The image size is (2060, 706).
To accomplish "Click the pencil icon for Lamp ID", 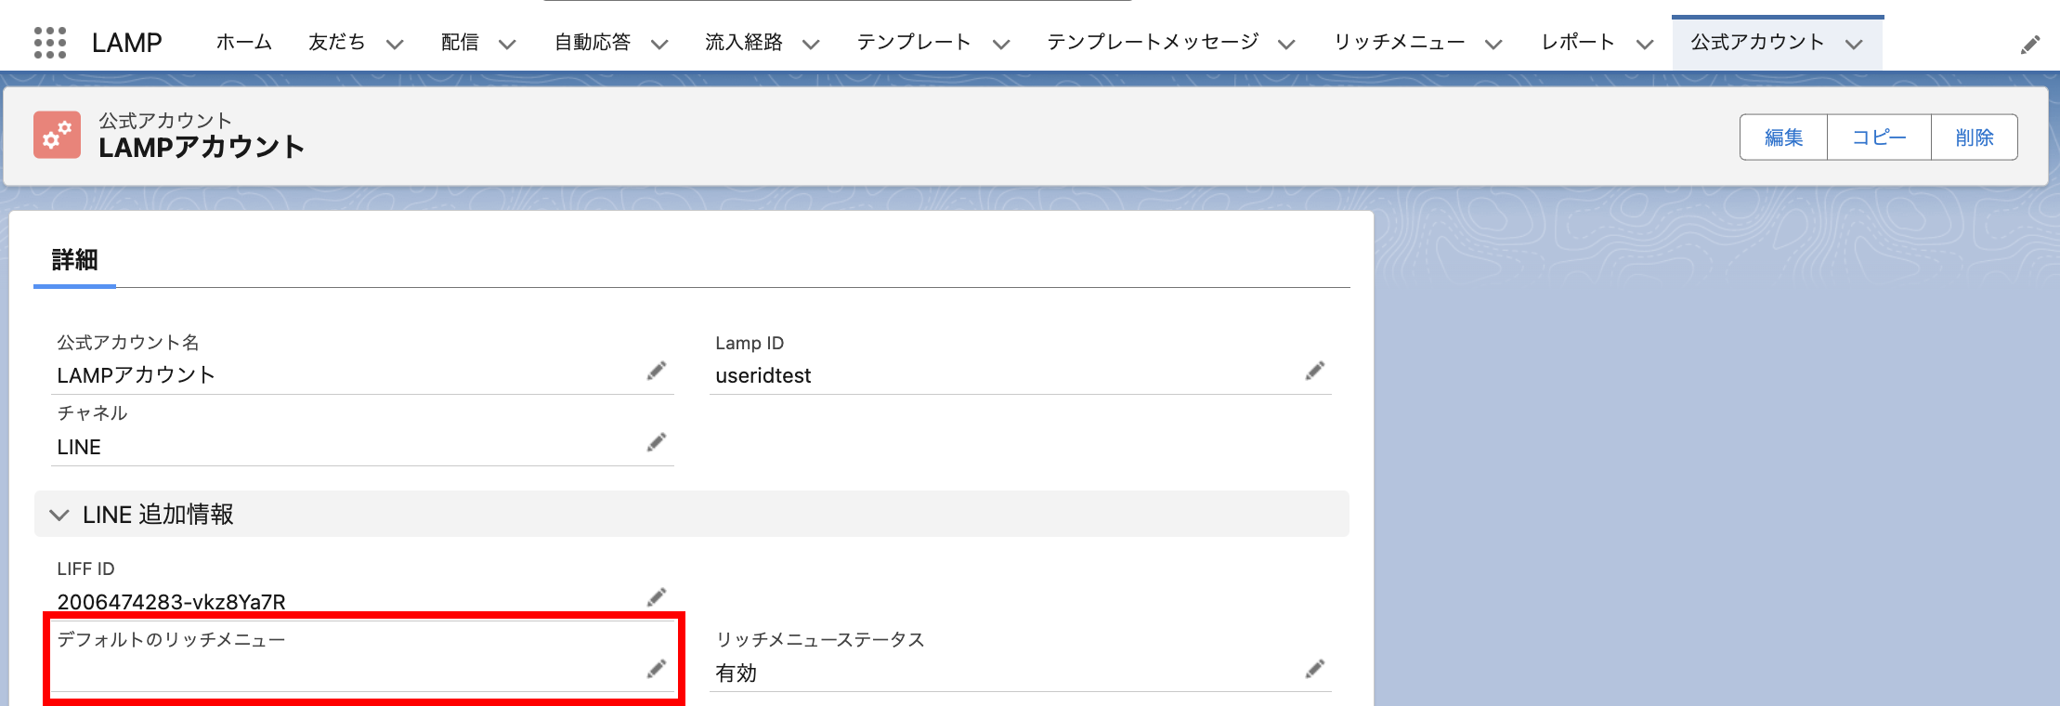I will pyautogui.click(x=1314, y=371).
